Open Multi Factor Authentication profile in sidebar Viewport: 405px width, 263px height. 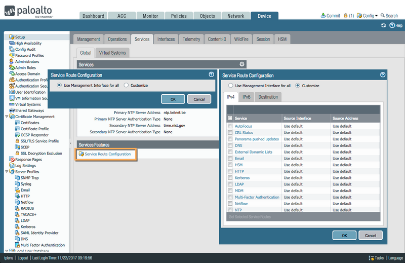pyautogui.click(x=43, y=245)
